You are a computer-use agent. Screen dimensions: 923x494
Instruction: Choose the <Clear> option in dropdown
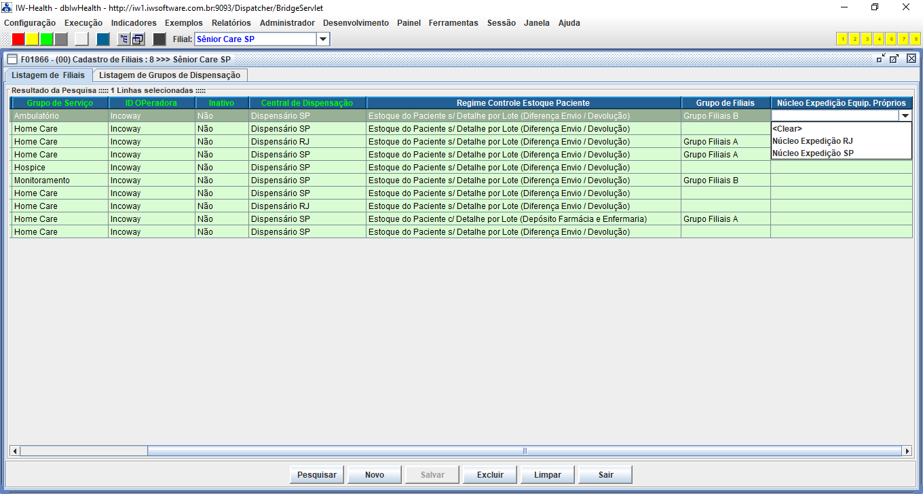(x=787, y=128)
